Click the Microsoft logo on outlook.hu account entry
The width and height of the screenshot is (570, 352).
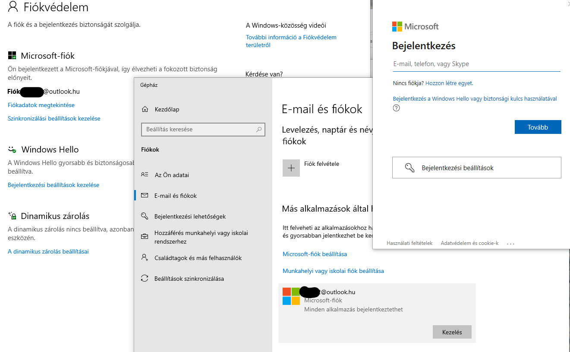pyautogui.click(x=291, y=296)
